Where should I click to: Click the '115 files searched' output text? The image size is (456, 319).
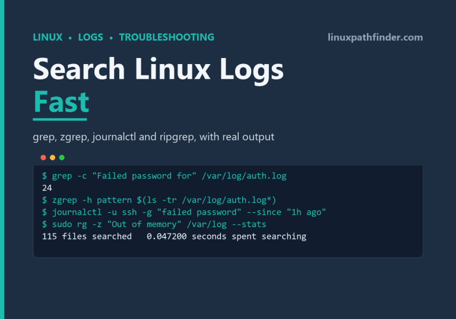(87, 237)
